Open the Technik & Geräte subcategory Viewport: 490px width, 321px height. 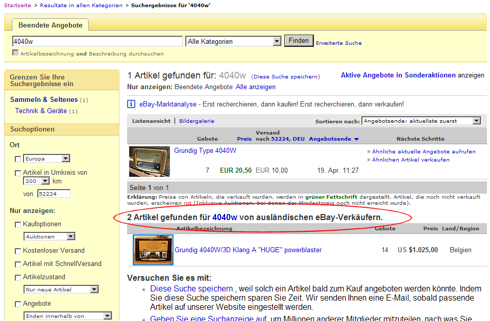[41, 111]
